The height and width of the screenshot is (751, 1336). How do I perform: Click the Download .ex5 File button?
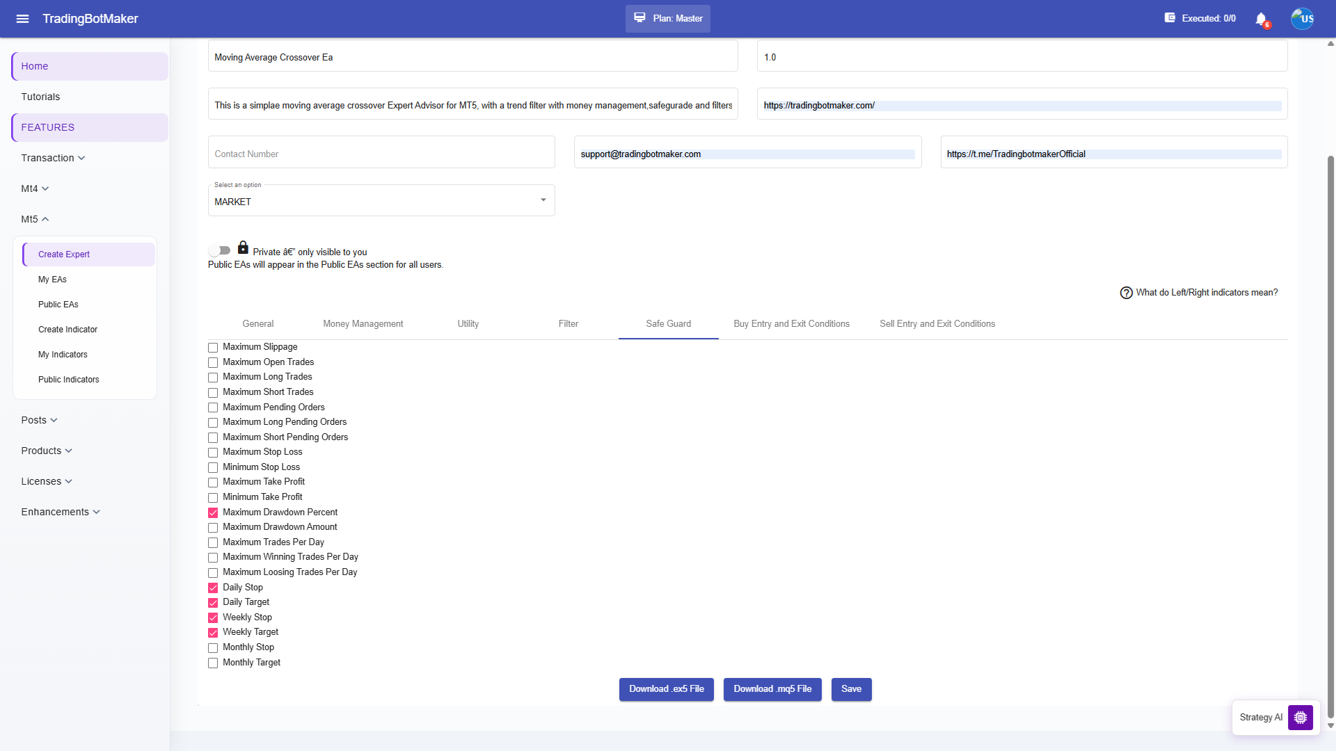(667, 689)
